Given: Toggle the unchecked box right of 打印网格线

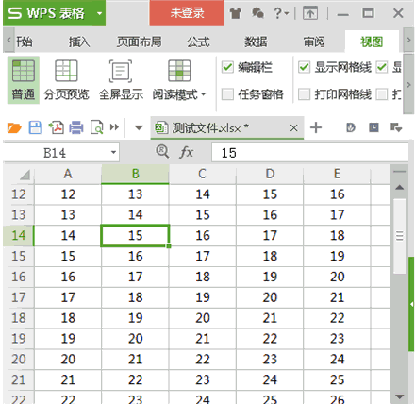Looking at the screenshot, I should (x=382, y=94).
